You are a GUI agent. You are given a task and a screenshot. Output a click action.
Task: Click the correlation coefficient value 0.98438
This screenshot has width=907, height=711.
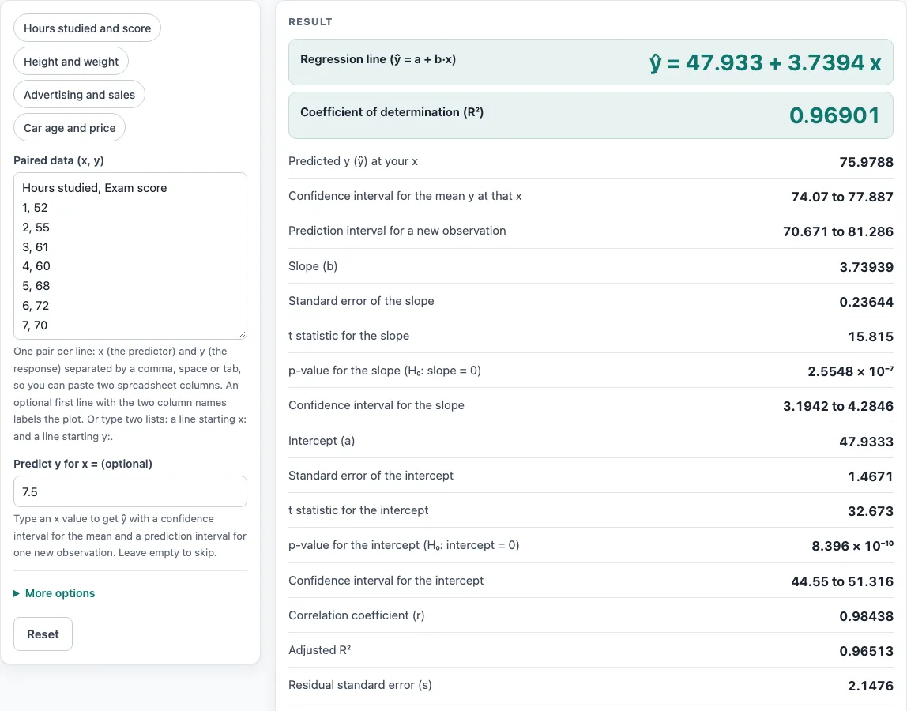point(867,616)
